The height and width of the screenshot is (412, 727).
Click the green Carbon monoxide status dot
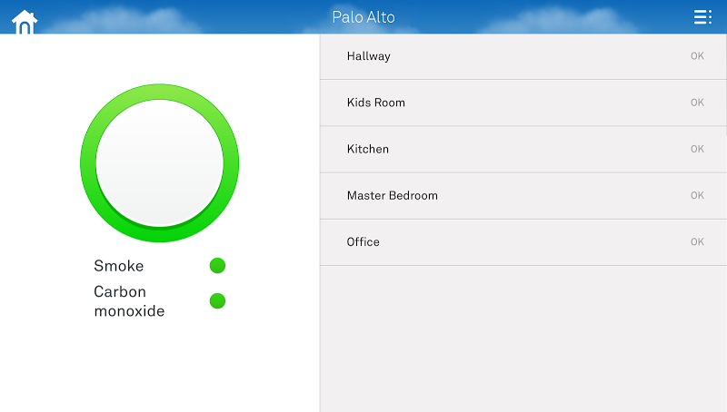click(x=217, y=301)
